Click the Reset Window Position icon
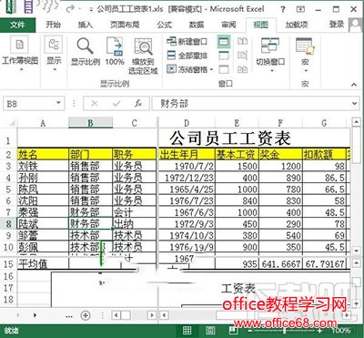Viewport: 364px width, 338px height. point(242,69)
